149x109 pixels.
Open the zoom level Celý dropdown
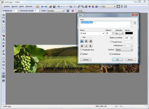(x=109, y=7)
